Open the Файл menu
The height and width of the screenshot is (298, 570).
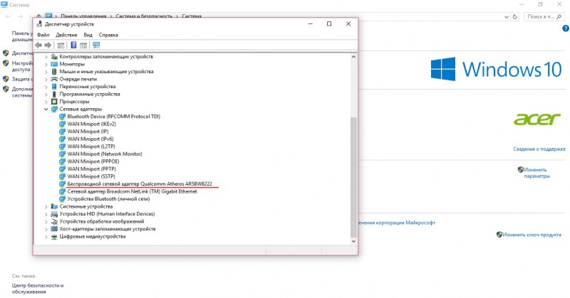click(x=43, y=36)
